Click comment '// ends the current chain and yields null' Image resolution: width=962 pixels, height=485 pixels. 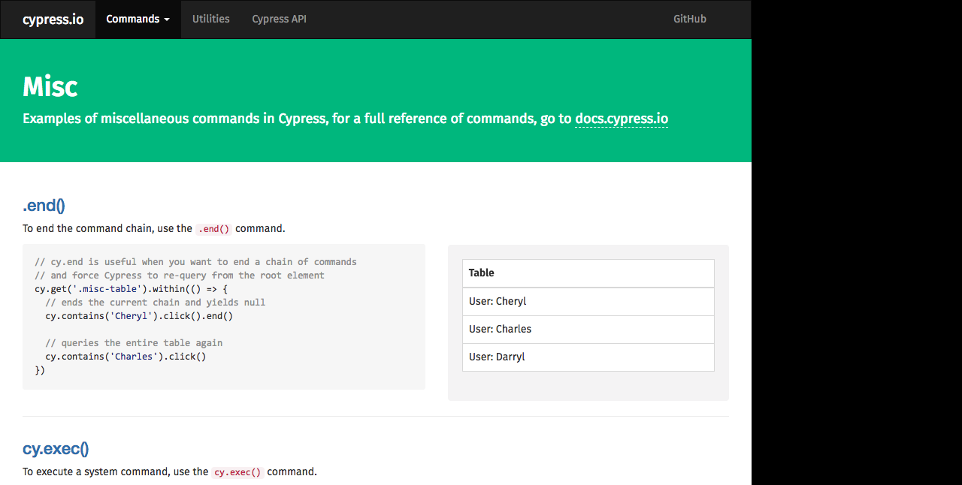coord(156,303)
